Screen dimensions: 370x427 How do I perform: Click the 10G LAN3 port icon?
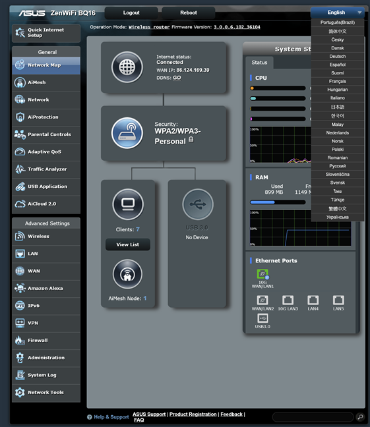pyautogui.click(x=288, y=300)
